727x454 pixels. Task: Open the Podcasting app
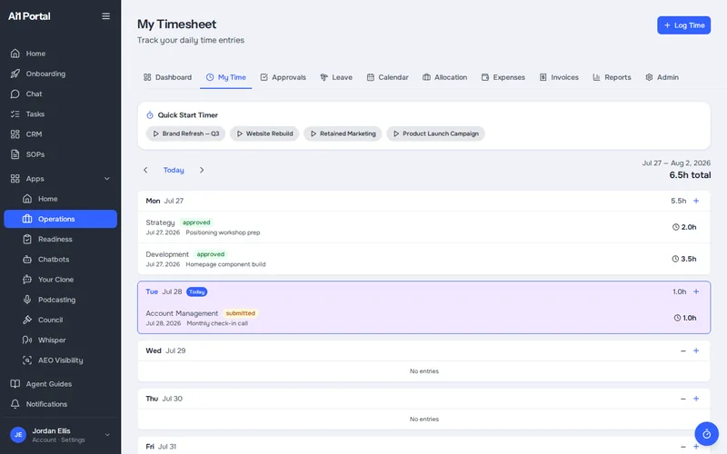60,300
